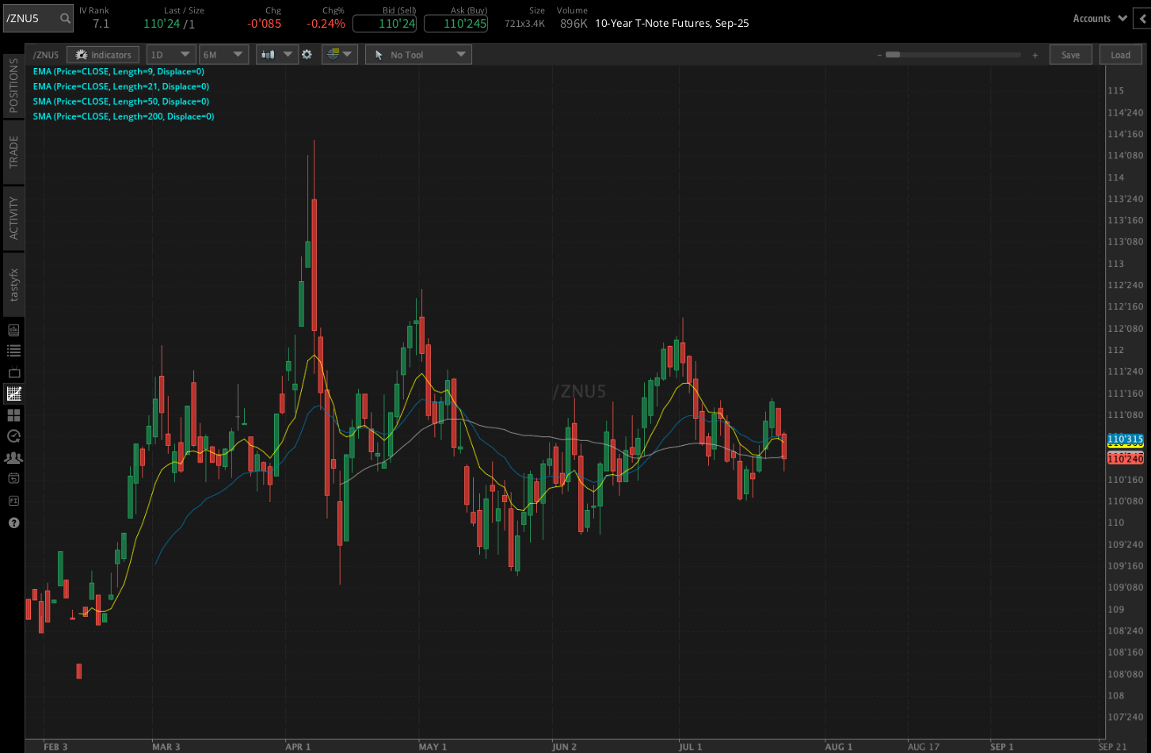Open the 1D timeframe dropdown
The image size is (1151, 753).
coord(170,54)
